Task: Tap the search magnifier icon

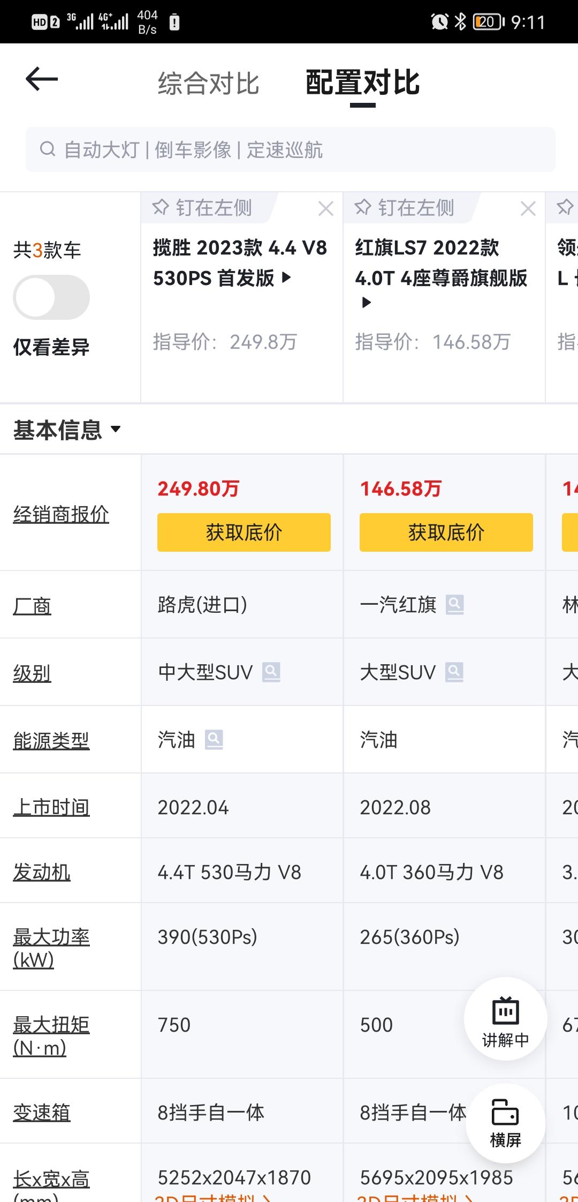Action: [48, 149]
